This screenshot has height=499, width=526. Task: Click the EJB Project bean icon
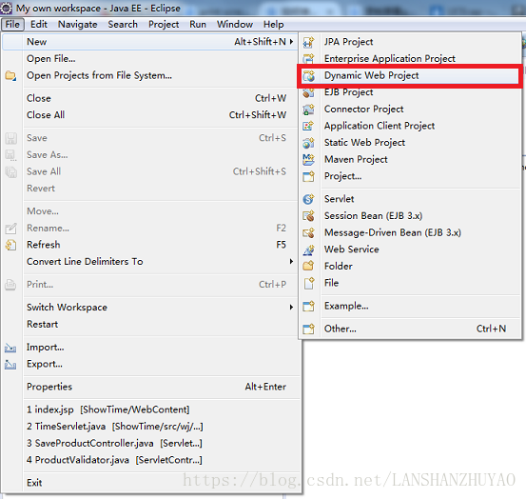[308, 92]
